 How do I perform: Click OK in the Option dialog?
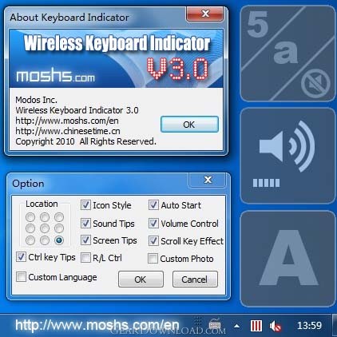tap(141, 280)
